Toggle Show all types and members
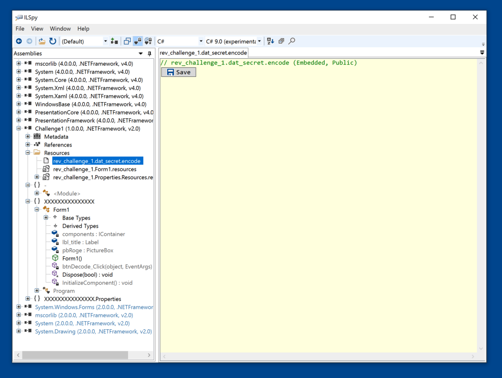 click(148, 42)
